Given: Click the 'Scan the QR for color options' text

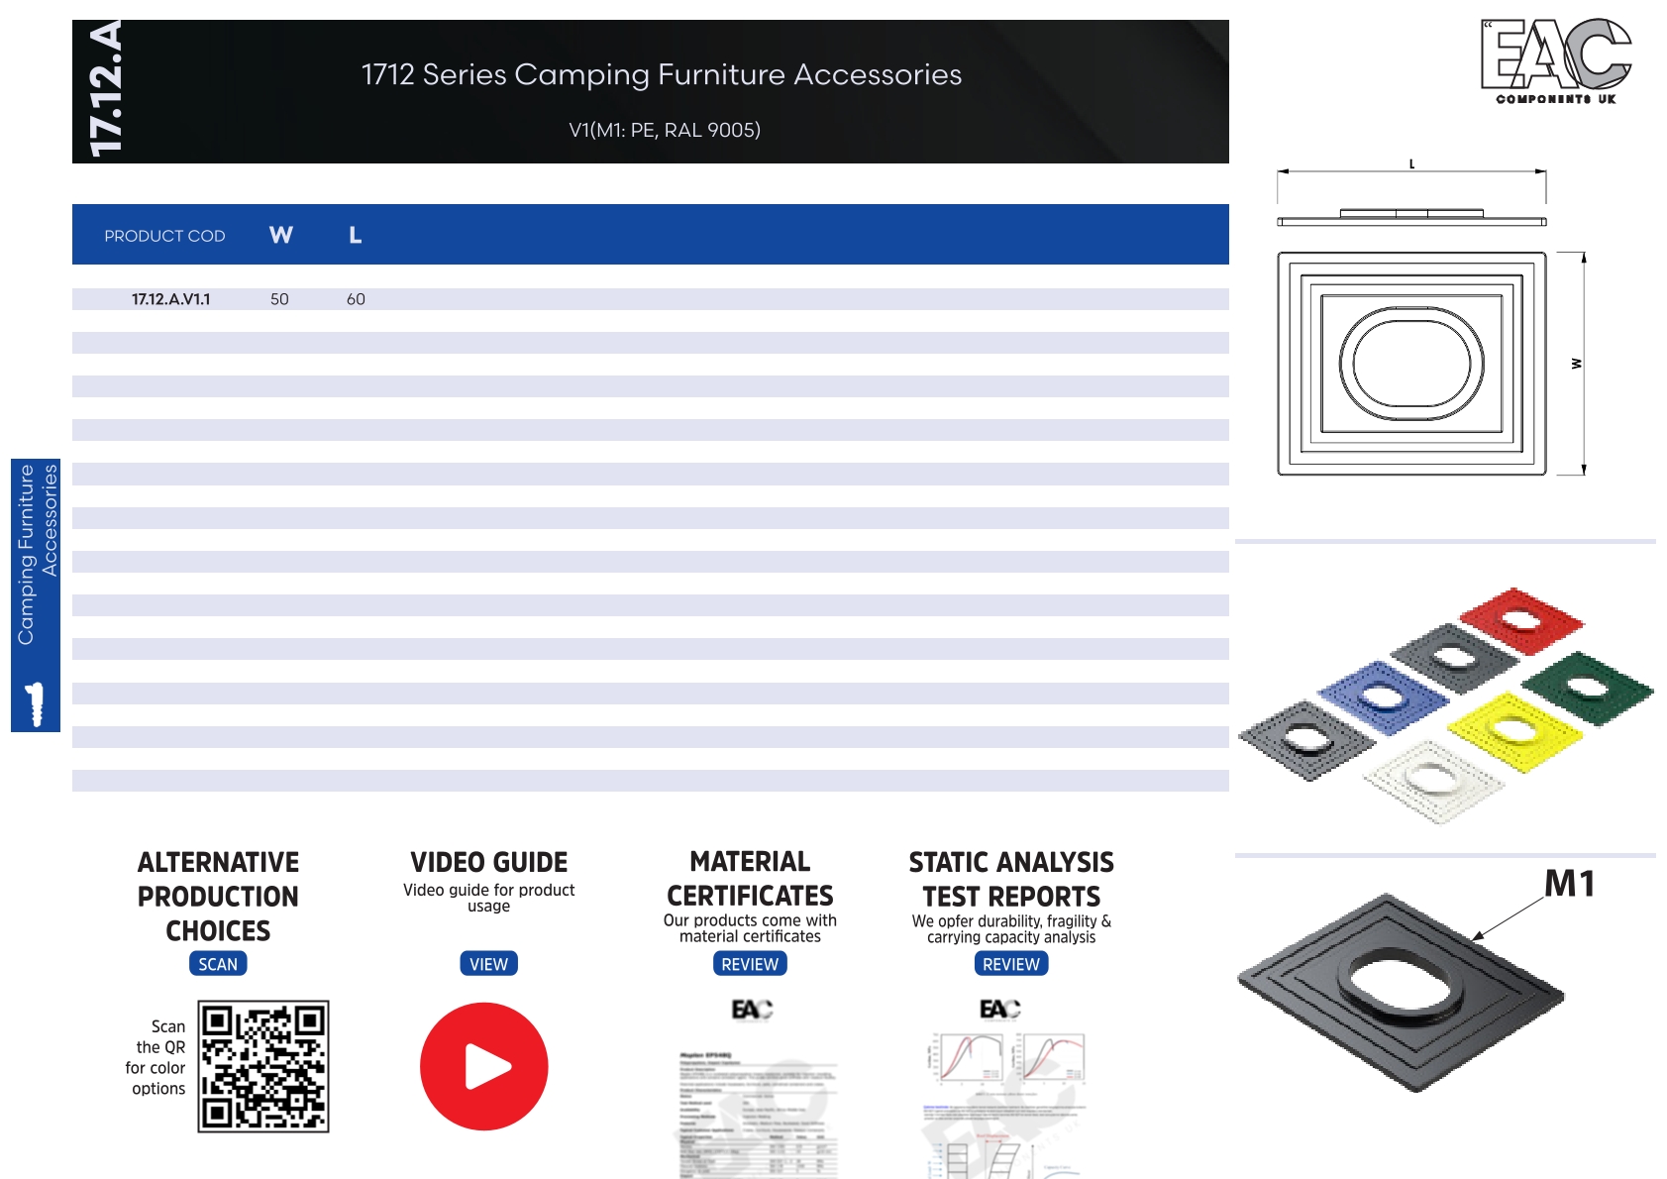Looking at the screenshot, I should pos(156,1057).
